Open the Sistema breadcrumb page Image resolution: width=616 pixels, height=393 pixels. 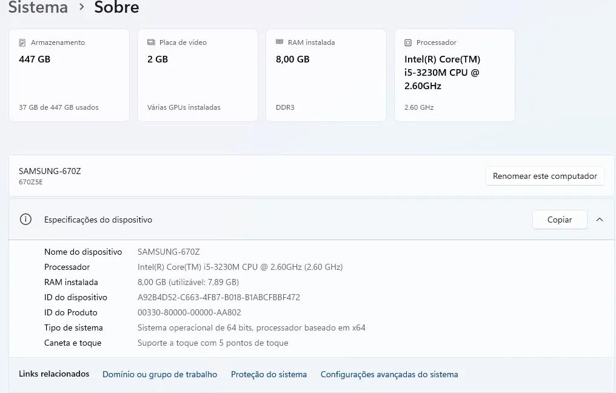point(38,8)
